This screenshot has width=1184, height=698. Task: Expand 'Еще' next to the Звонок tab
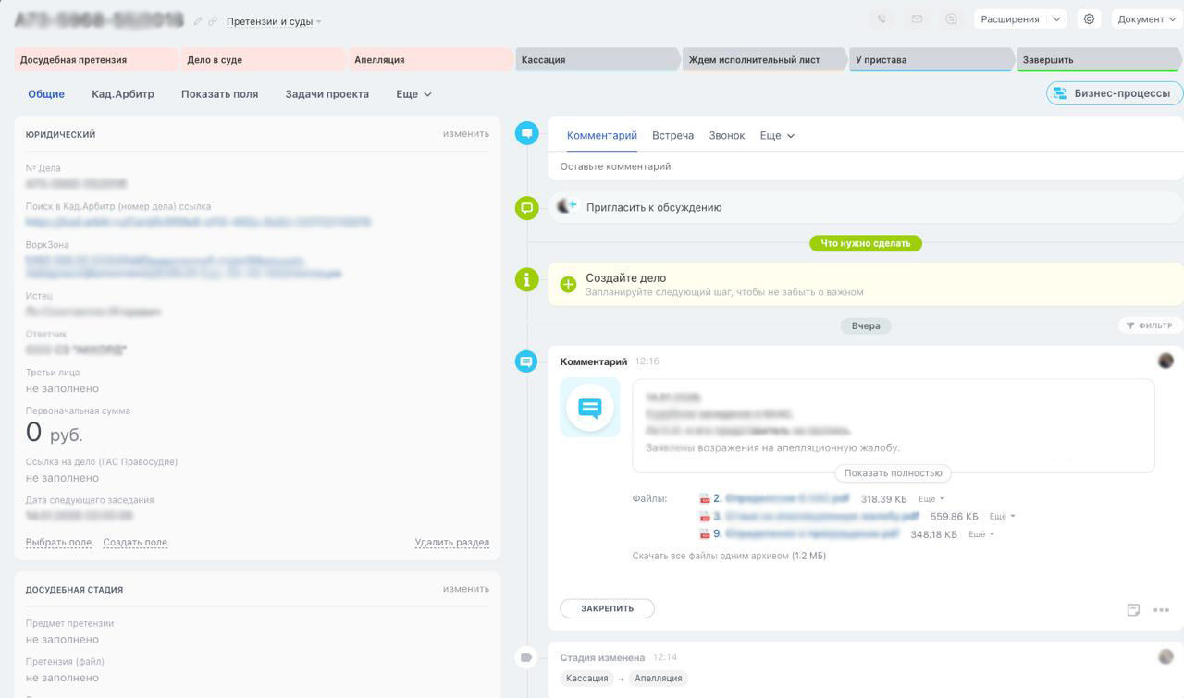pos(777,136)
